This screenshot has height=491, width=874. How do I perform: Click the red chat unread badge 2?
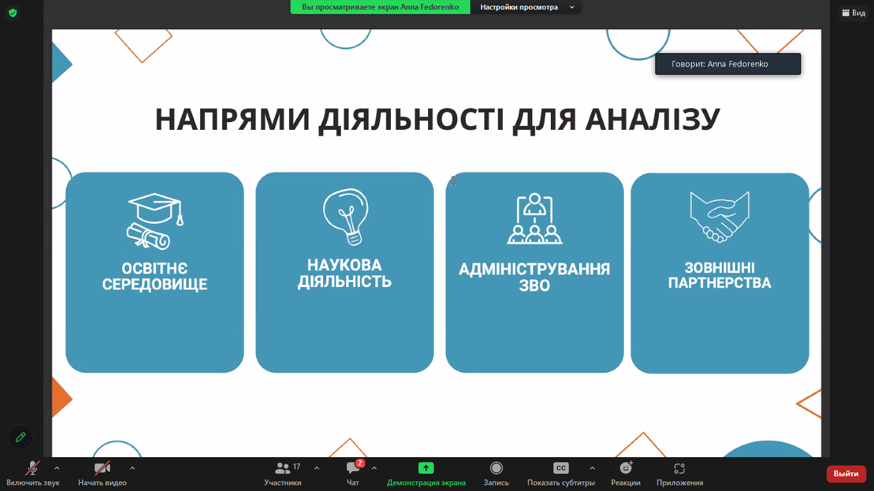coord(360,463)
